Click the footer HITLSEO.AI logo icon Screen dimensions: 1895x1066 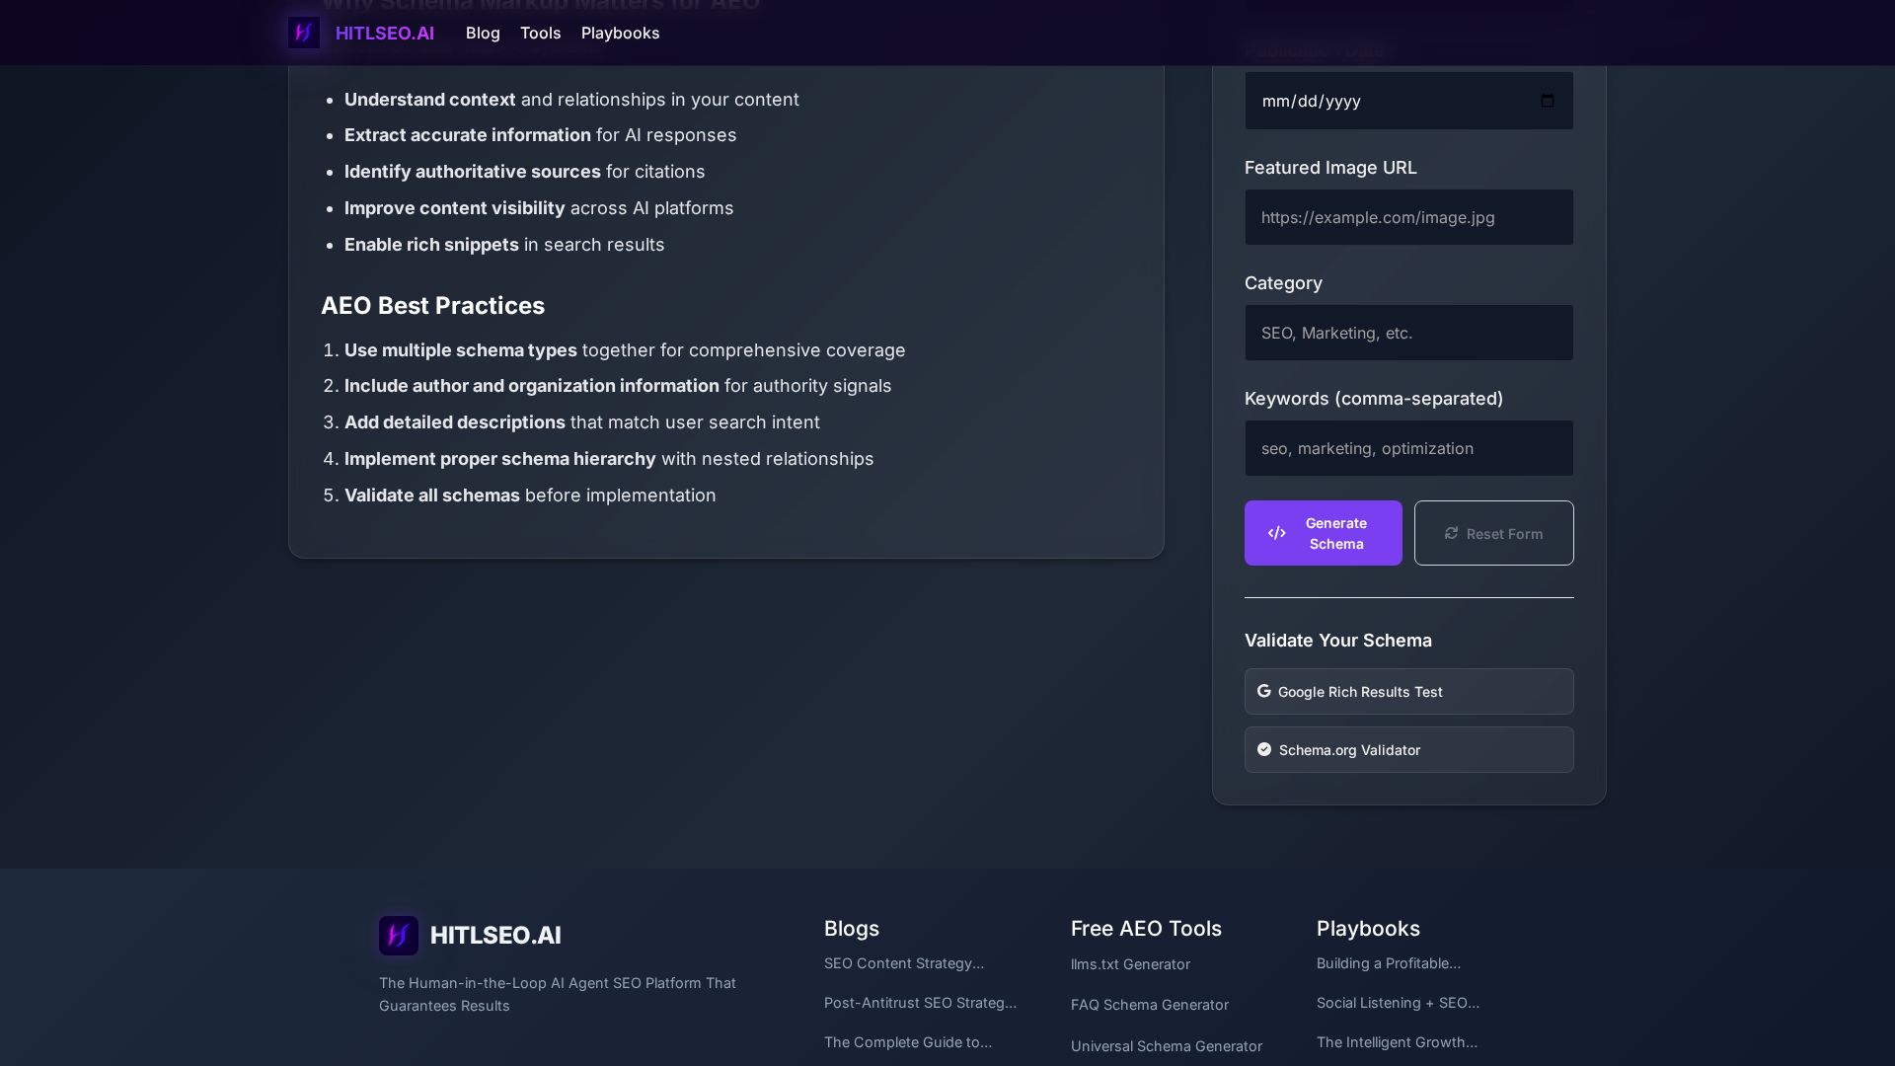click(x=398, y=935)
